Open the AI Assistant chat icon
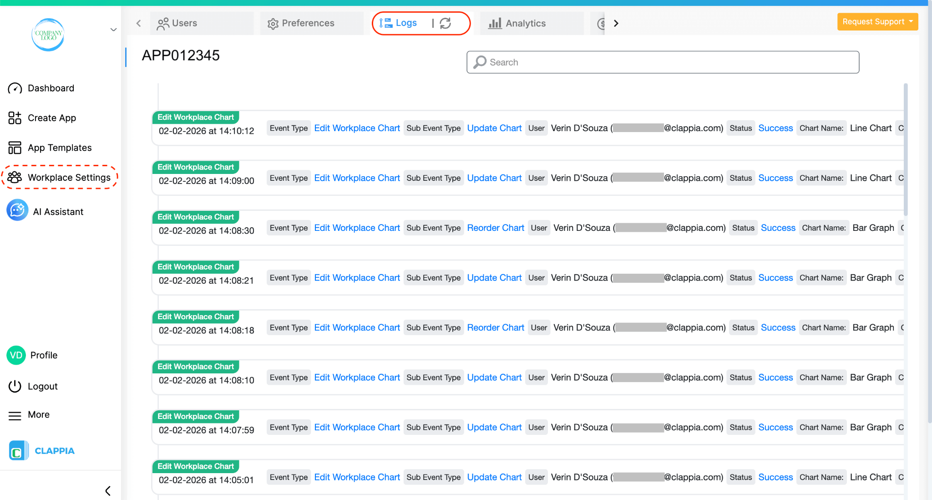932x500 pixels. [17, 210]
